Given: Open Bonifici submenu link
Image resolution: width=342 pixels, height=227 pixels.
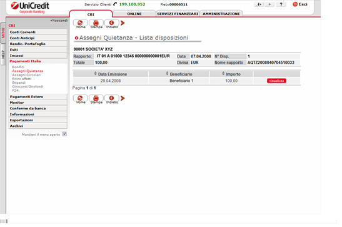Looking at the screenshot, I should pos(18,67).
